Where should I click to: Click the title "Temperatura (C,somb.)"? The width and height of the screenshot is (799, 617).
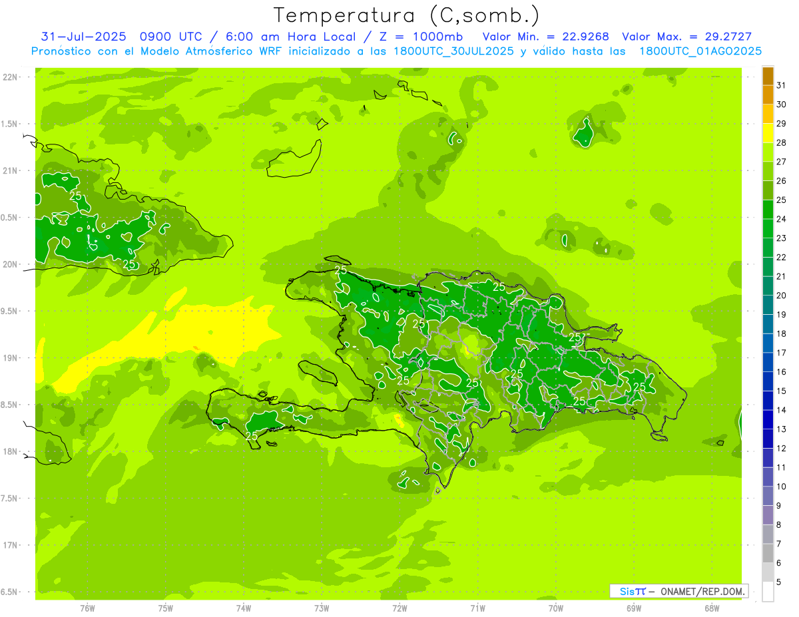click(x=407, y=15)
